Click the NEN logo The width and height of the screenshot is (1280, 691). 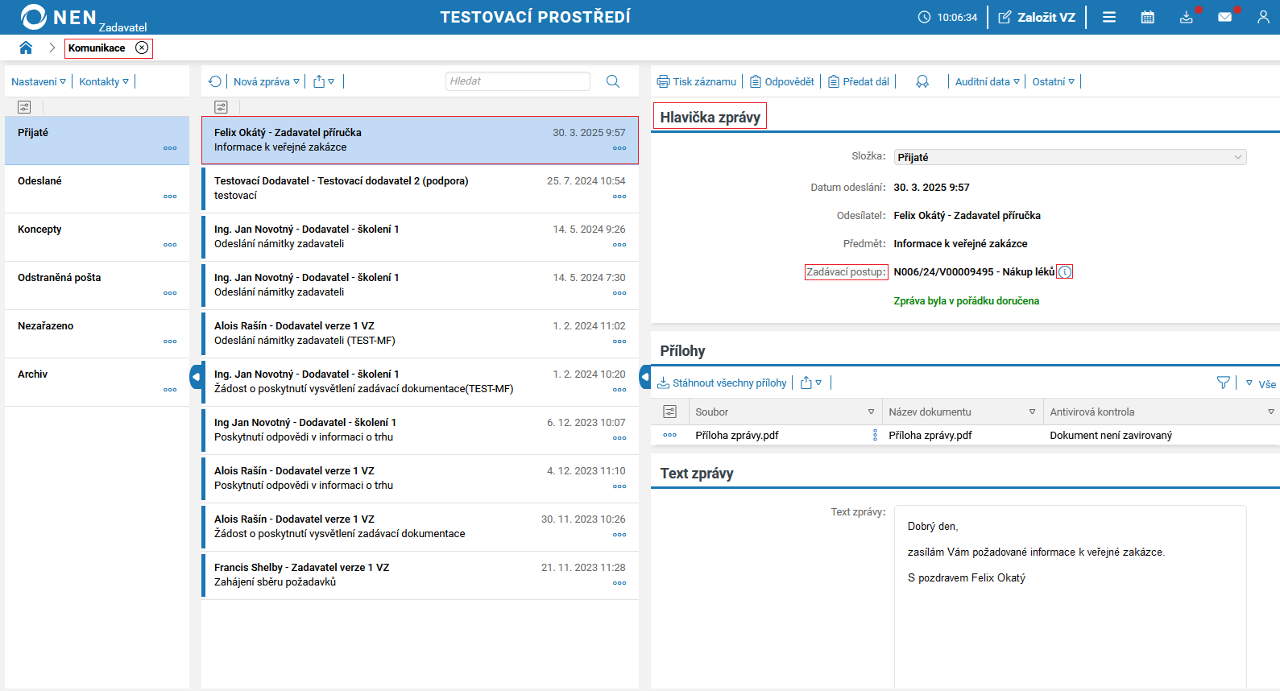pos(59,17)
